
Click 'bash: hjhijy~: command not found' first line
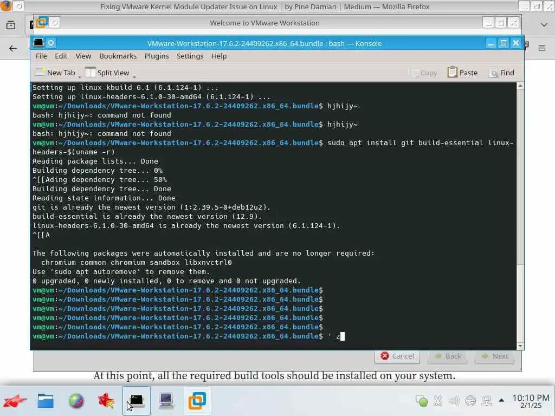pyautogui.click(x=101, y=115)
